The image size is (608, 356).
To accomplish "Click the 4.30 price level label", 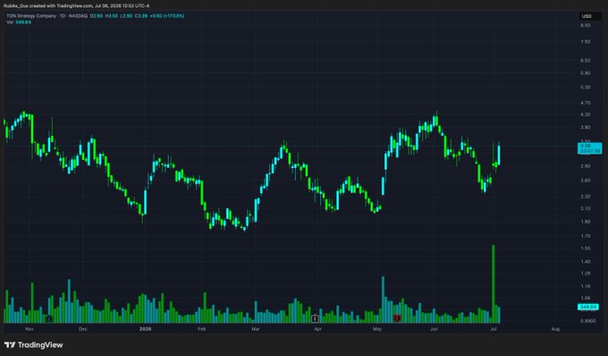I will pos(585,114).
